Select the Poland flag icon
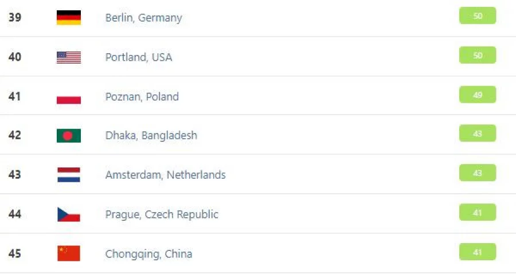 tap(69, 97)
